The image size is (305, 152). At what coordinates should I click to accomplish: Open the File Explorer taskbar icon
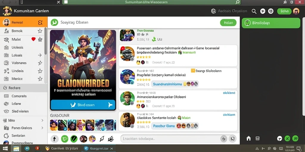coord(16,148)
